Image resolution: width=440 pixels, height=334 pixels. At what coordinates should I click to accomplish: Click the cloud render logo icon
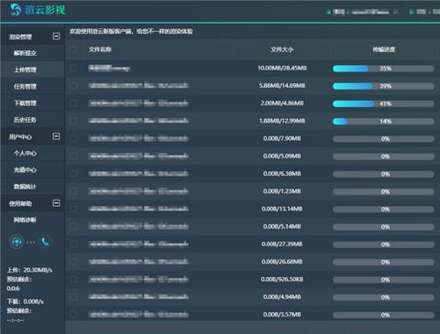point(15,9)
